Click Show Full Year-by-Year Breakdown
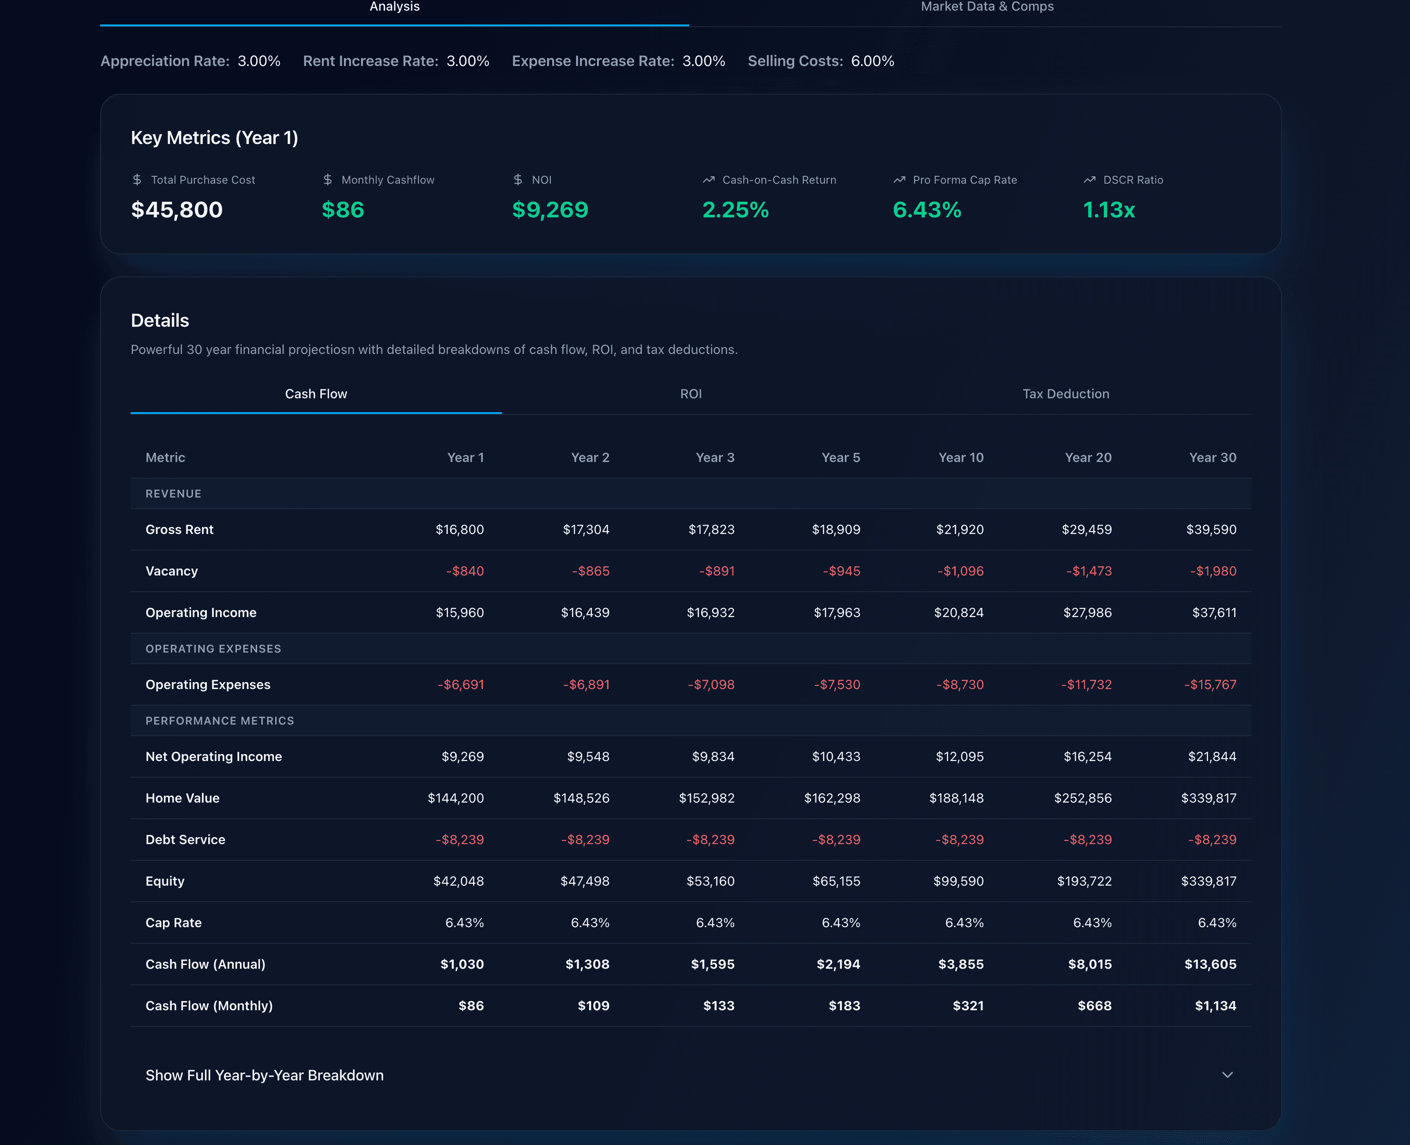 (x=265, y=1075)
